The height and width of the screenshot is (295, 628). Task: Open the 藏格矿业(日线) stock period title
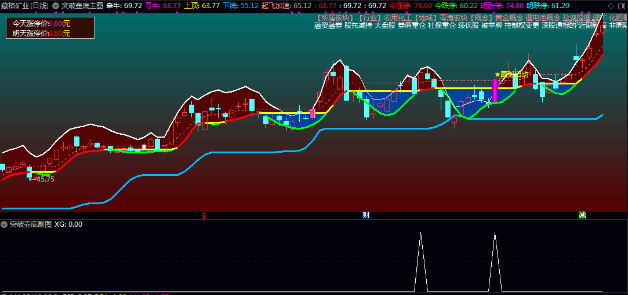tap(24, 6)
